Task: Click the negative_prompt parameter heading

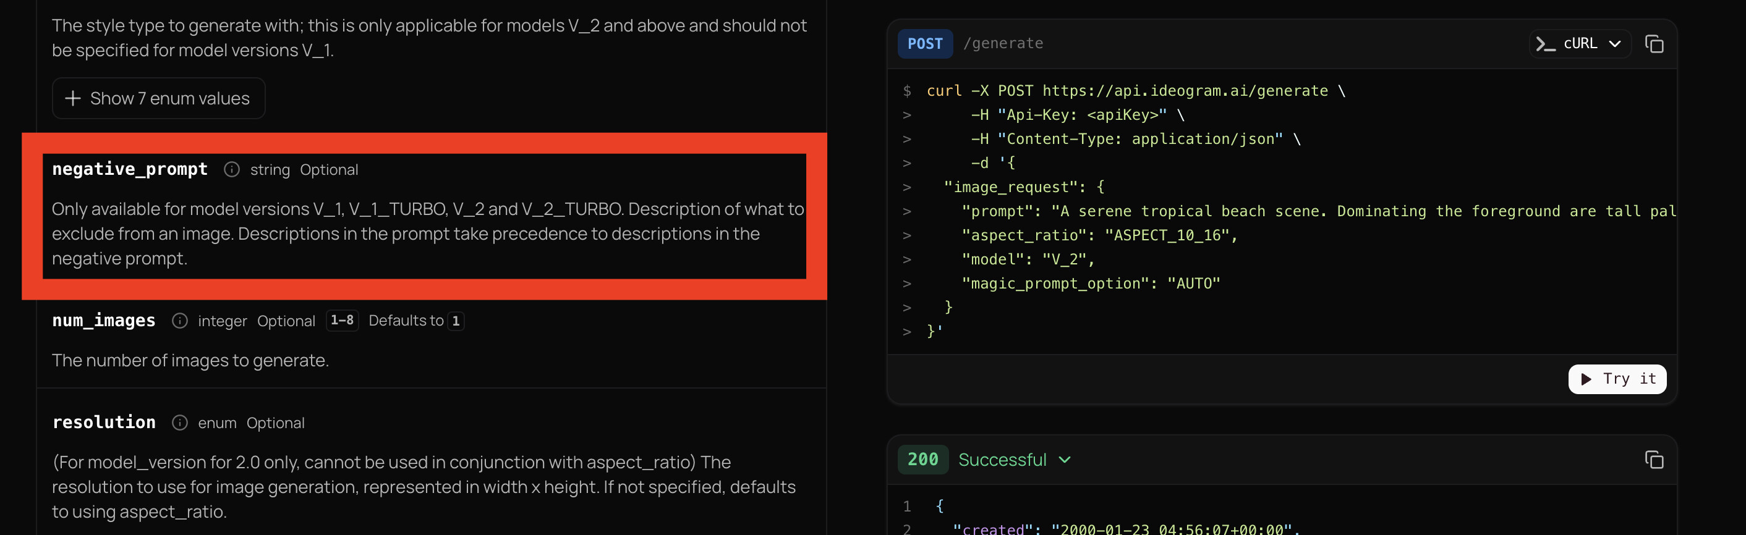Action: (130, 169)
